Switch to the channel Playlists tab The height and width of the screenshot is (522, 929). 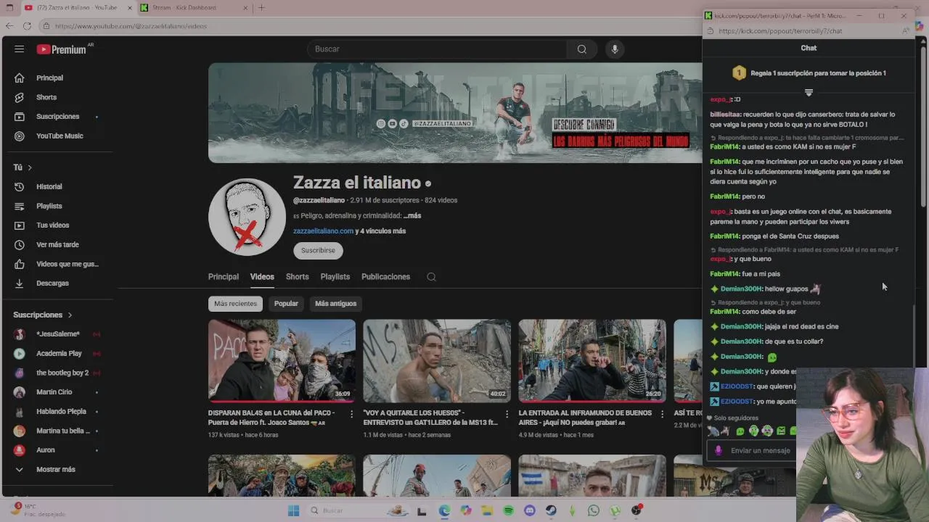(x=335, y=277)
